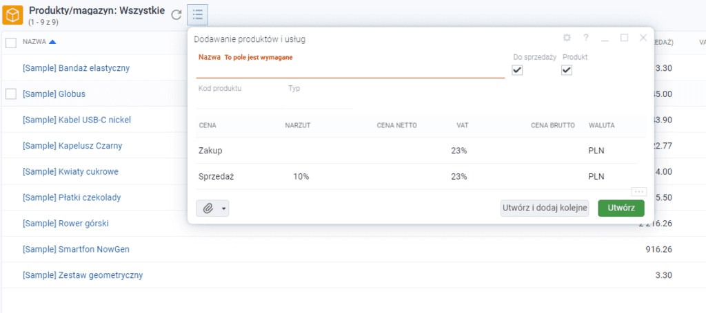Open the Sprzedaż VAT 23% dropdown
Screen dimensions: 706x313
[x=458, y=176]
